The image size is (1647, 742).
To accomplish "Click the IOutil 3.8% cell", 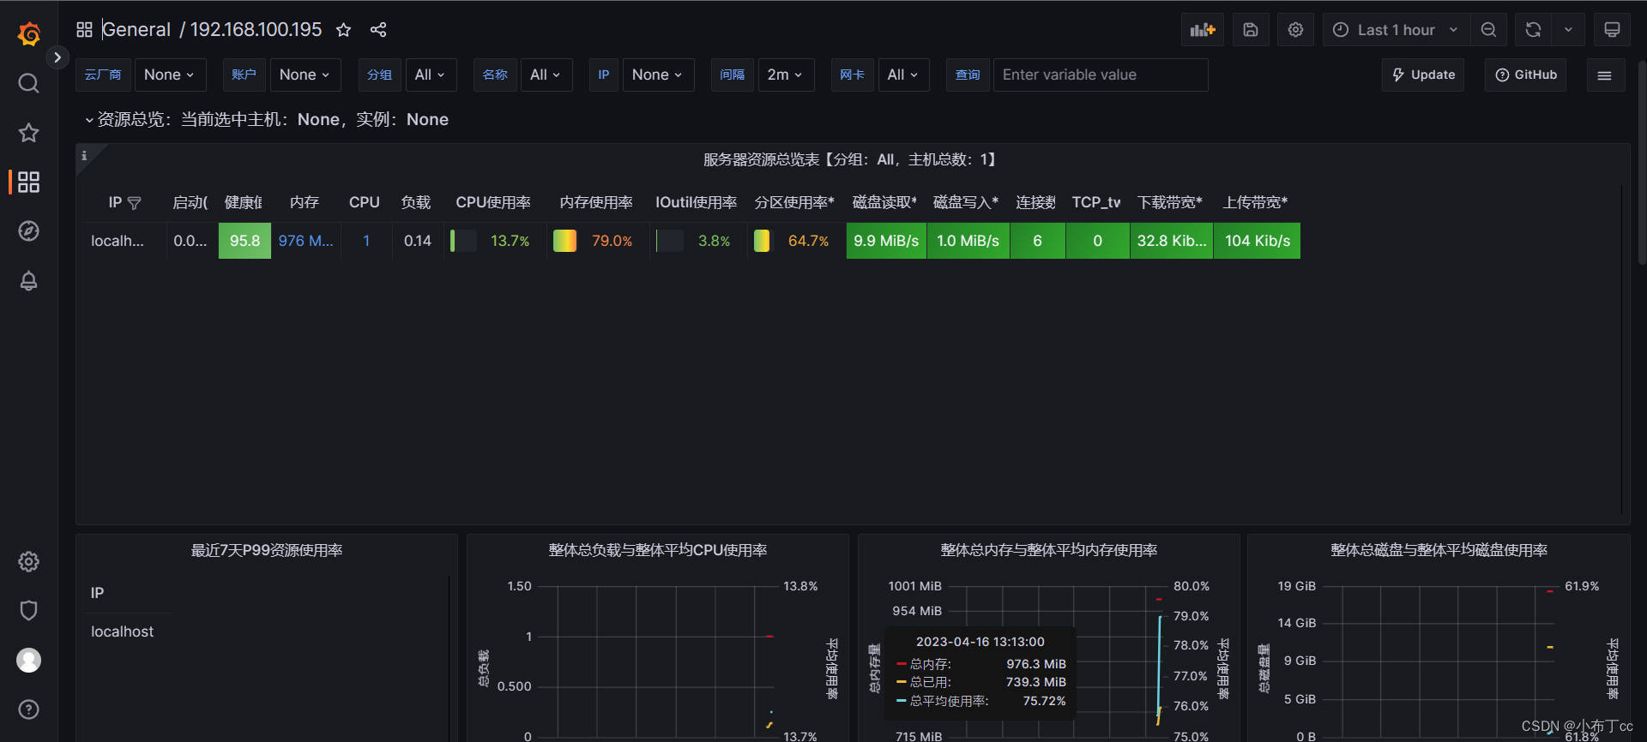I will click(x=699, y=241).
